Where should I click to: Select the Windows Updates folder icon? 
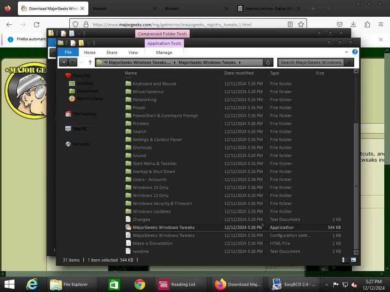click(128, 211)
